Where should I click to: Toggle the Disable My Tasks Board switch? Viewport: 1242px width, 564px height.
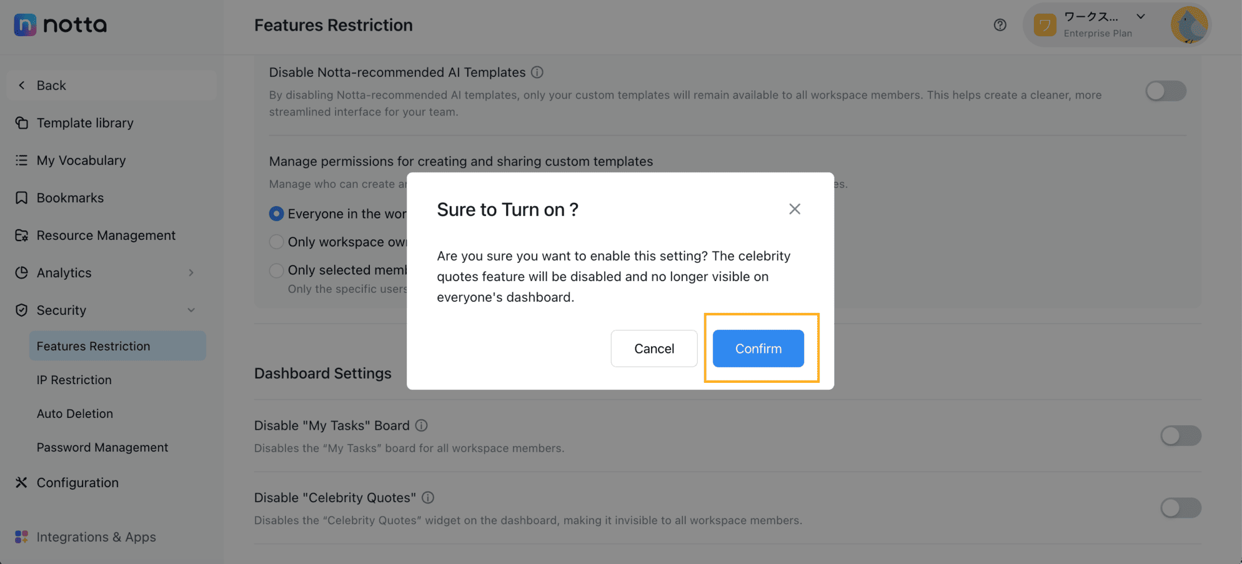coord(1181,435)
